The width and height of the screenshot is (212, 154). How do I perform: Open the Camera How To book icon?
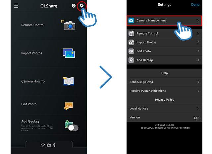coord(69,81)
